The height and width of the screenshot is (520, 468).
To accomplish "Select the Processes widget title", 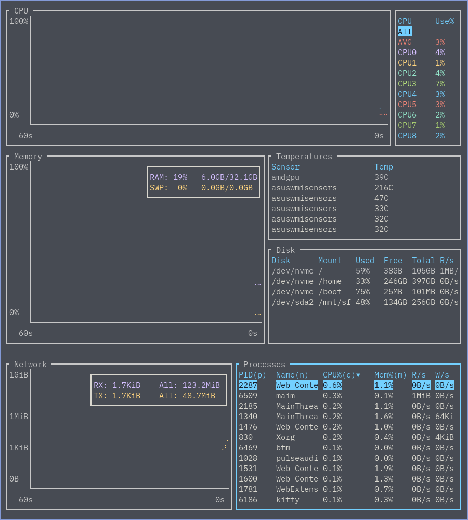I will coord(264,365).
